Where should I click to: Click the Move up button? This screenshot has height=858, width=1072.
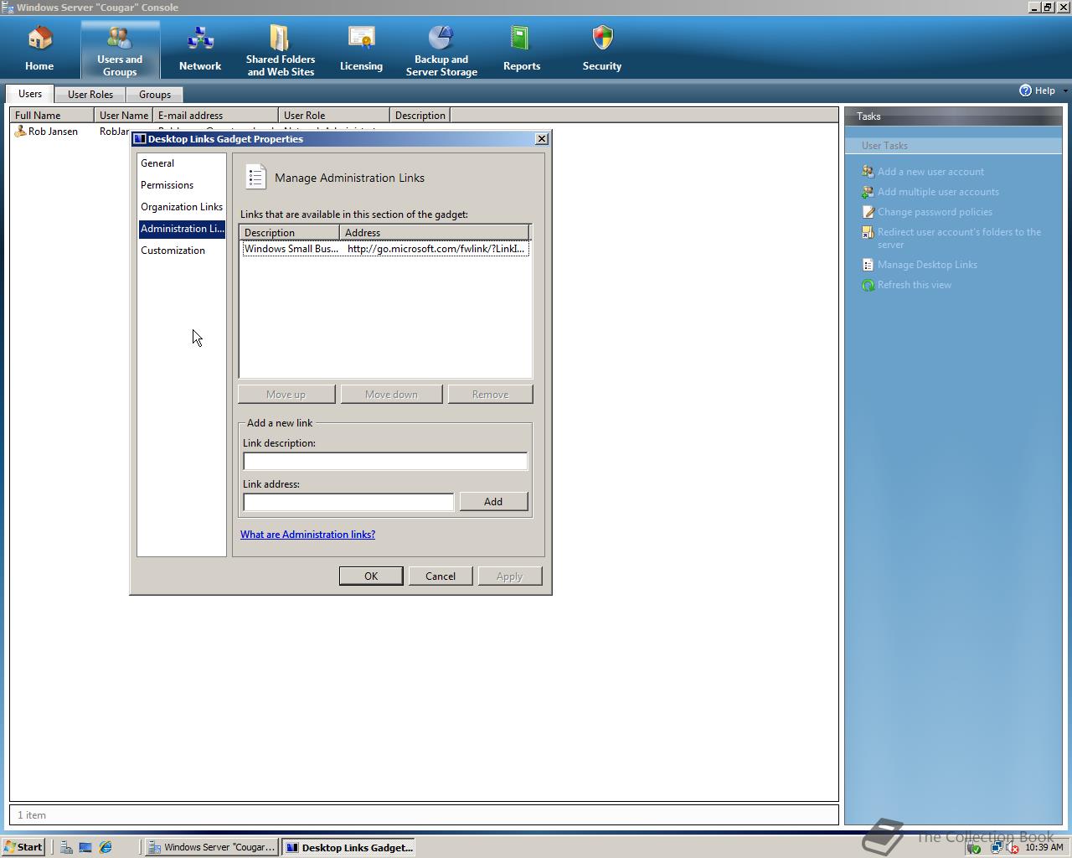point(286,395)
